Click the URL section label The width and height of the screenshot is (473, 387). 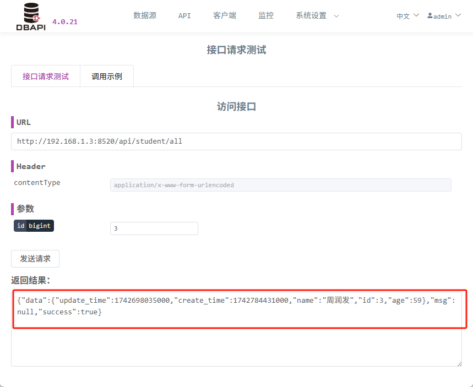point(24,122)
